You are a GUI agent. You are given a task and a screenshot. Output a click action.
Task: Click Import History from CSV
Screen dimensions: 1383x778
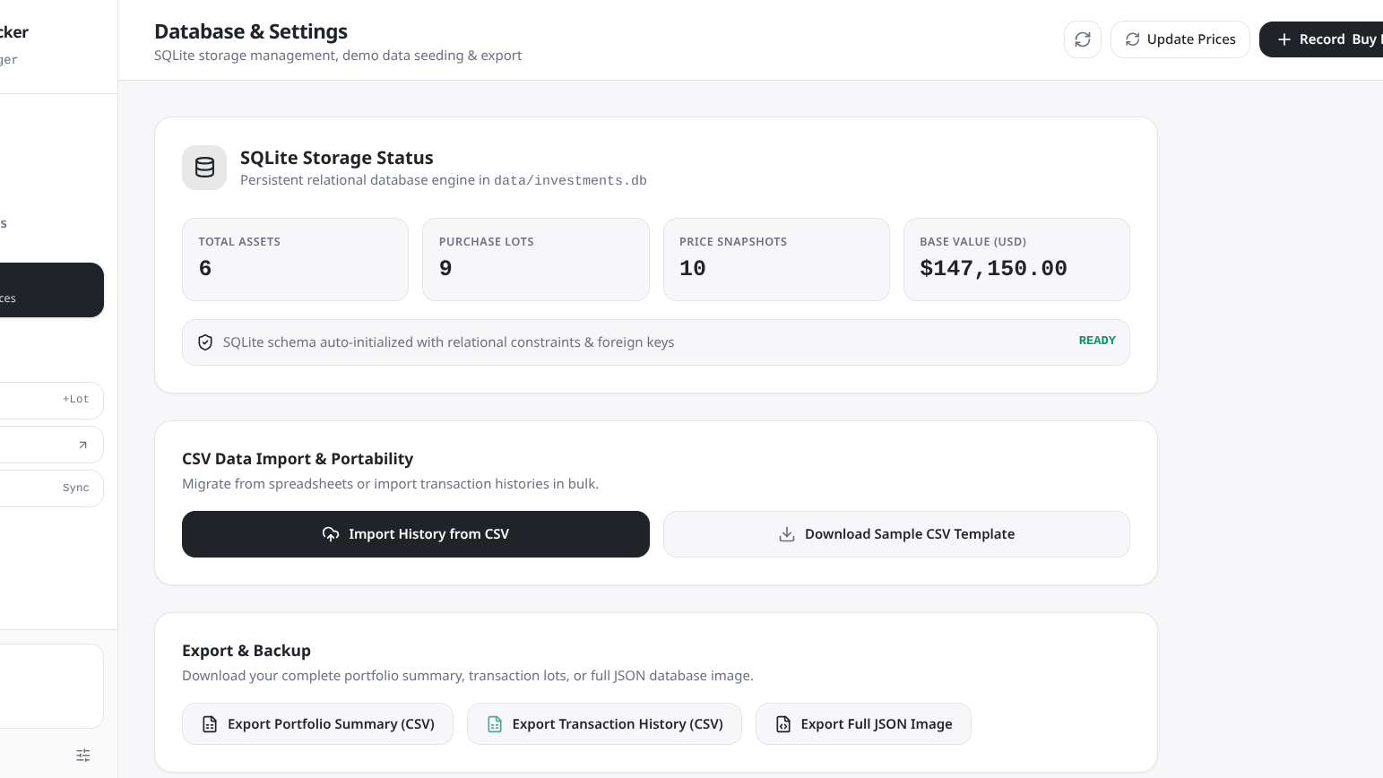(416, 534)
